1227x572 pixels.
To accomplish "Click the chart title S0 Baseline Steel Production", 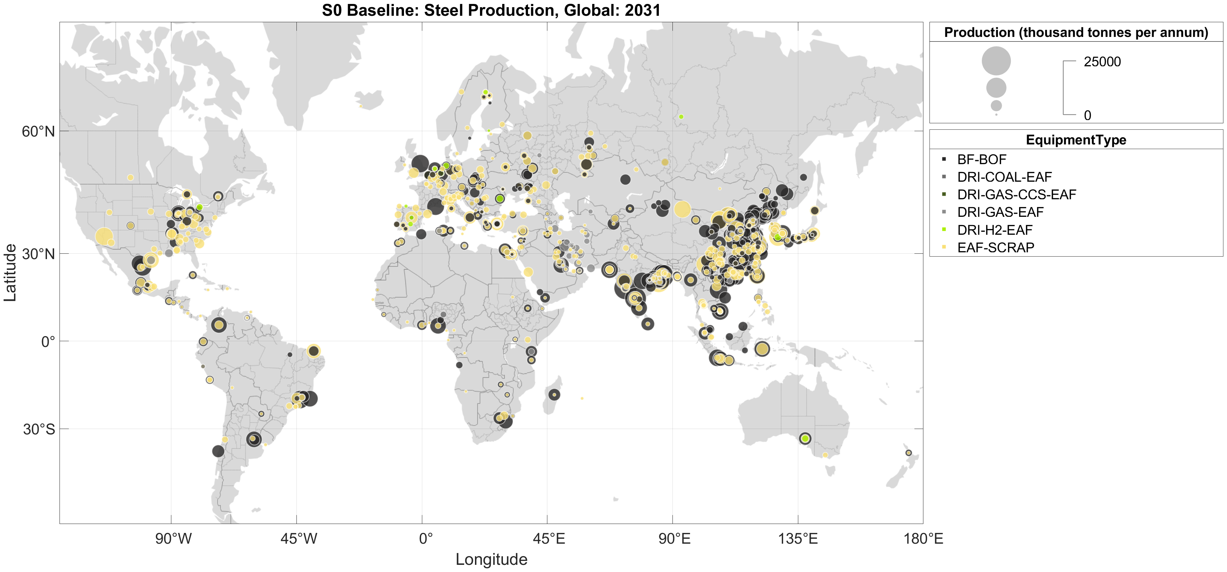I will coord(491,10).
